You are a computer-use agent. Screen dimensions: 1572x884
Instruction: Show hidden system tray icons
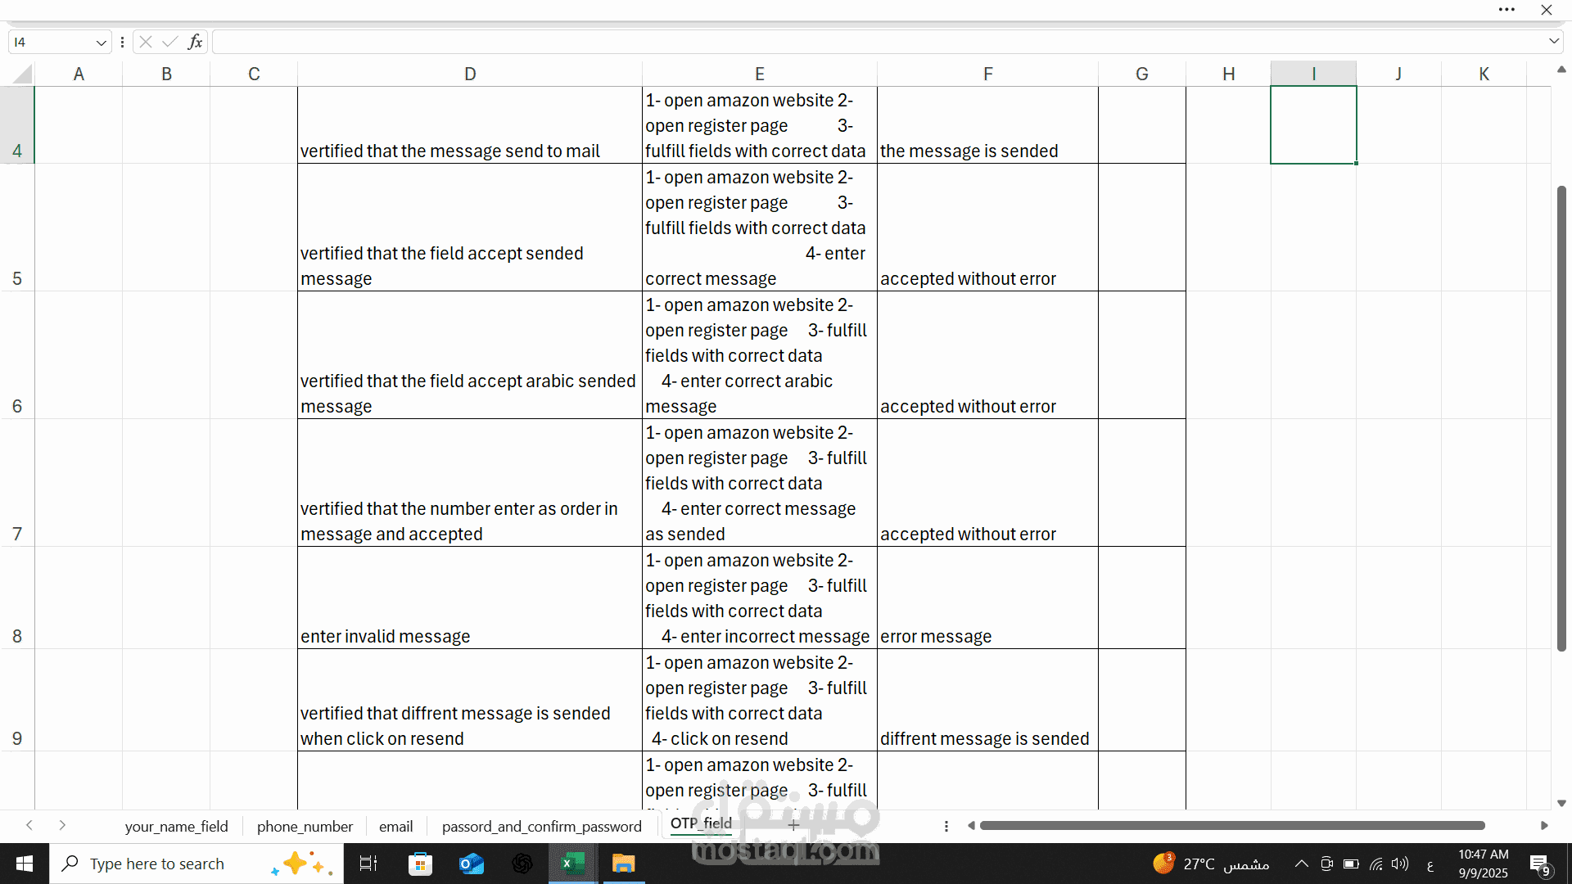pyautogui.click(x=1301, y=864)
